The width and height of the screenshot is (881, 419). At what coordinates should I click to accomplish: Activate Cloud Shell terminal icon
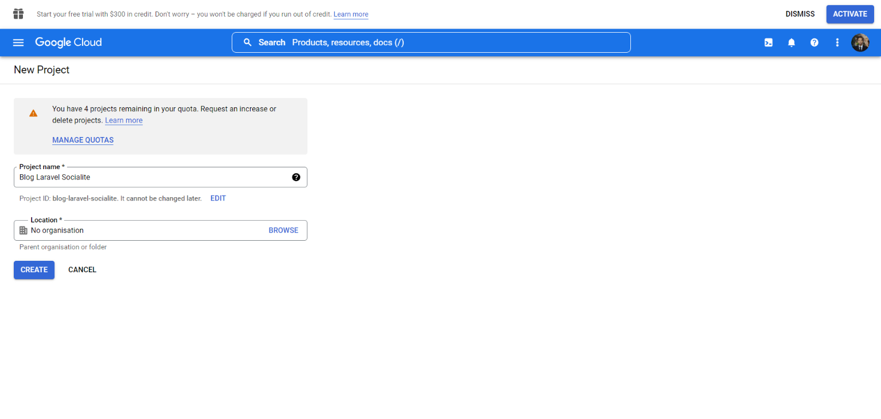(769, 42)
